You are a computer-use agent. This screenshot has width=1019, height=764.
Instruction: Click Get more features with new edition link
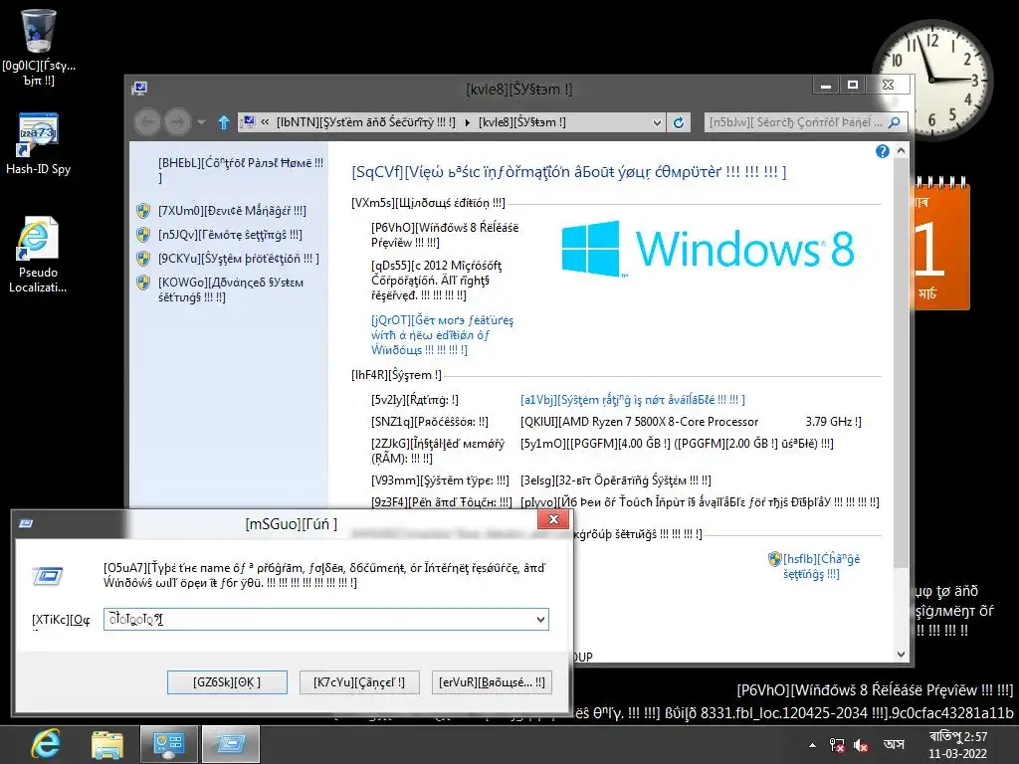point(442,335)
